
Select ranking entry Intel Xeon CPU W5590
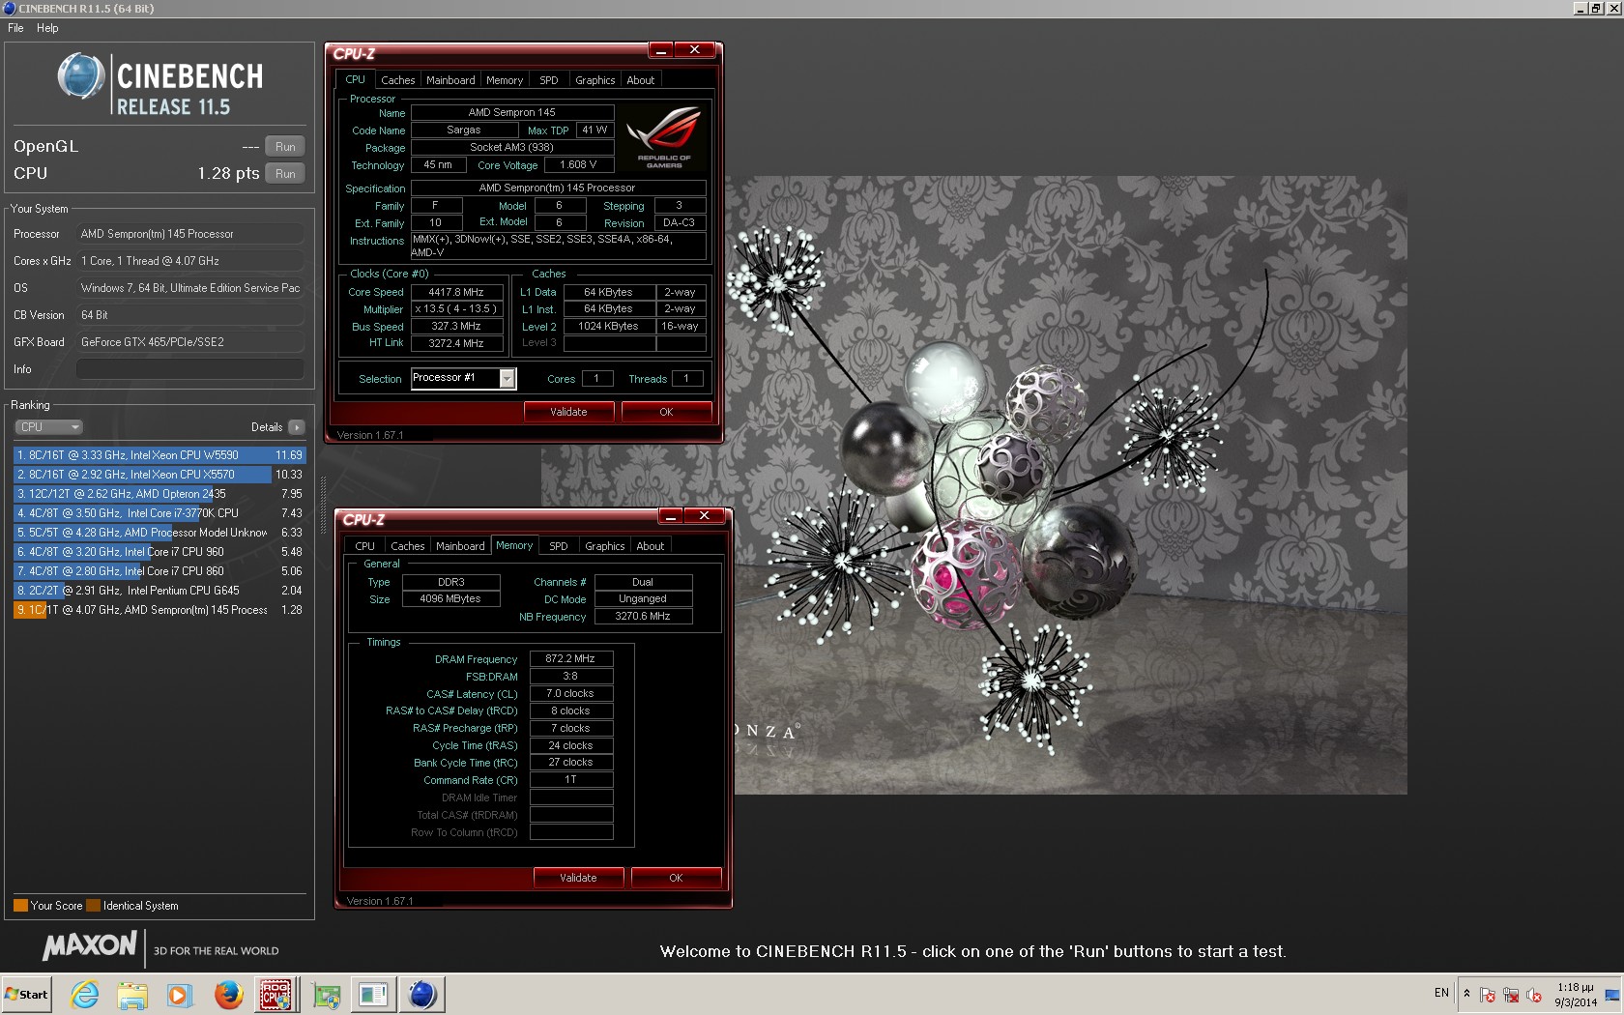tap(159, 455)
